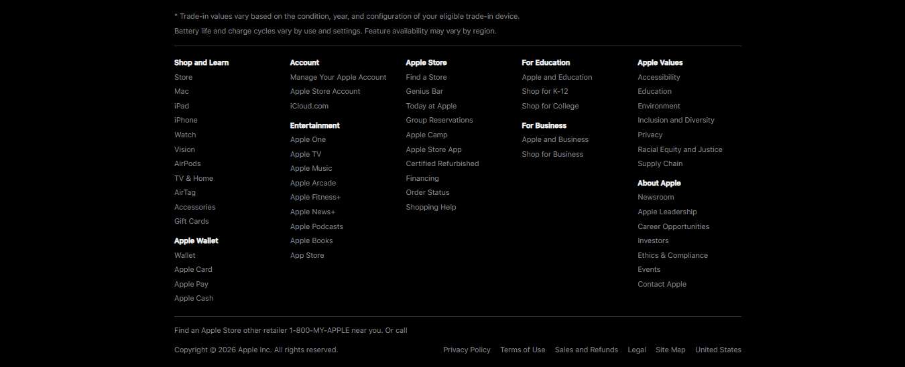Go to the Vision link
Image resolution: width=905 pixels, height=367 pixels.
184,149
